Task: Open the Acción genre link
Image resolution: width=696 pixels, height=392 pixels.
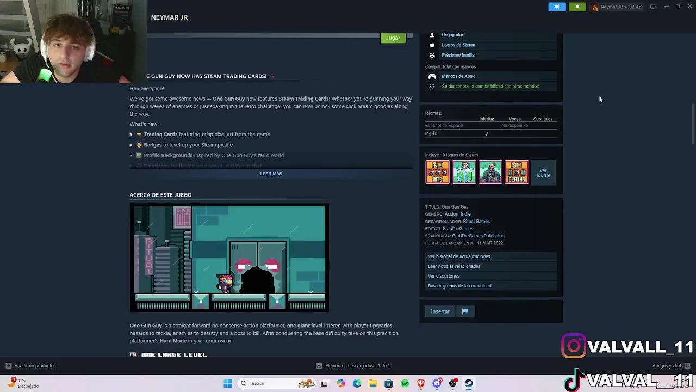Action: tap(451, 214)
